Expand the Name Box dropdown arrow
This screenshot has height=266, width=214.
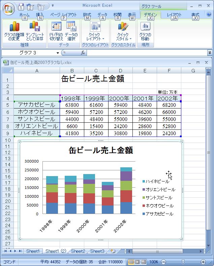[x=58, y=53]
